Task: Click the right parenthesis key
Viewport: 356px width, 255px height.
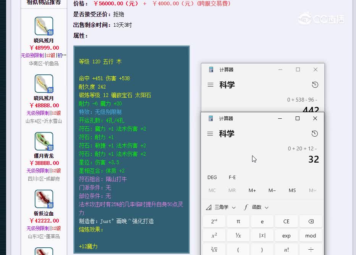Action: [x=262, y=250]
